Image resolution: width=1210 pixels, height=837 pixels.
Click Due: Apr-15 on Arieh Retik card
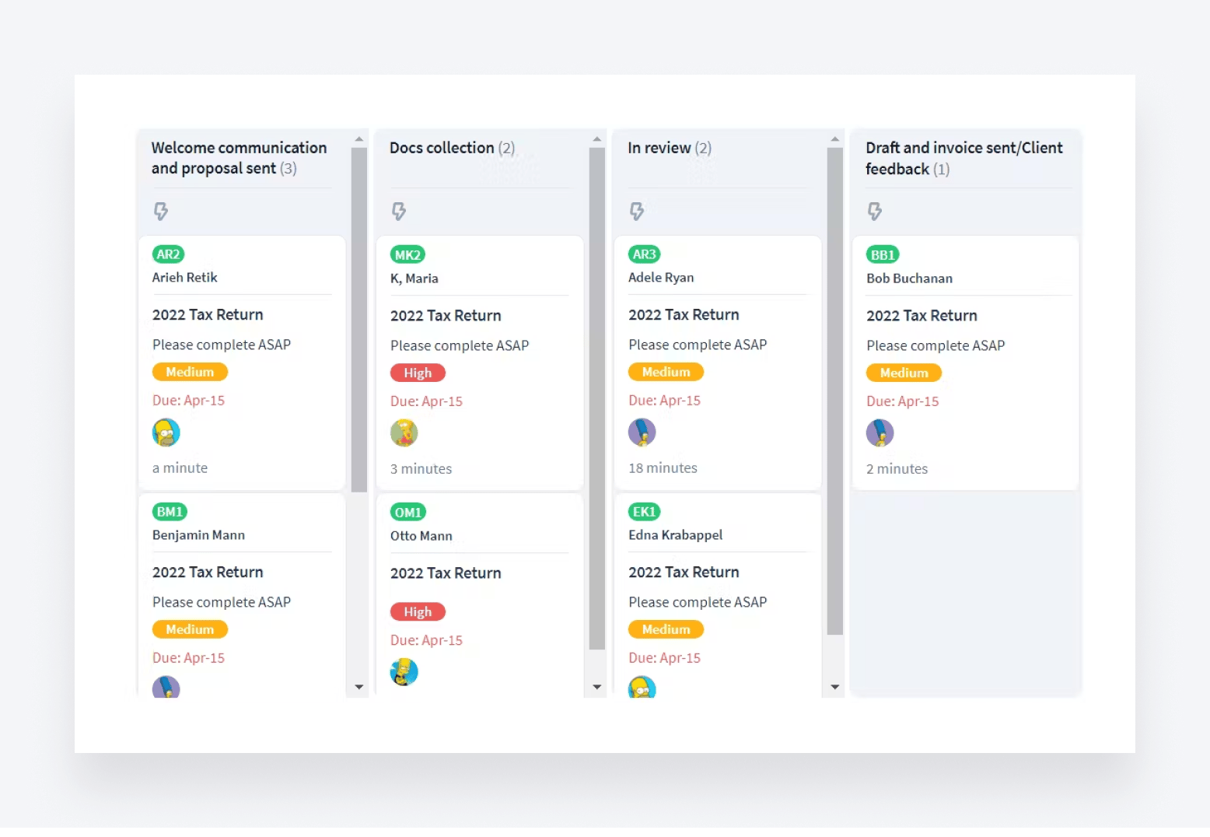coord(188,401)
